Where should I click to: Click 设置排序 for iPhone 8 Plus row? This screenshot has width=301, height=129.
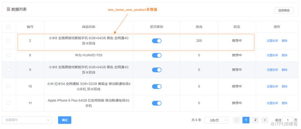(272, 103)
